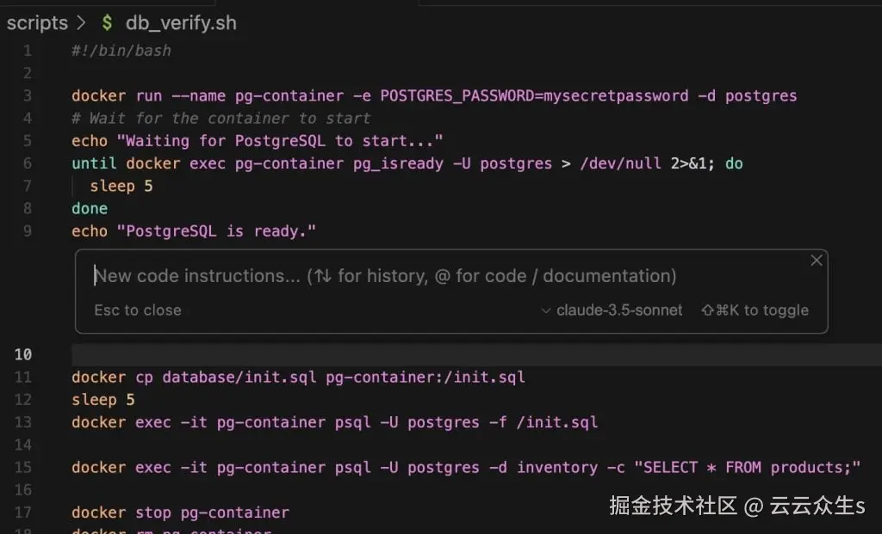Select the db_verify.sh breadcrumb item
This screenshot has height=534, width=882.
point(181,23)
